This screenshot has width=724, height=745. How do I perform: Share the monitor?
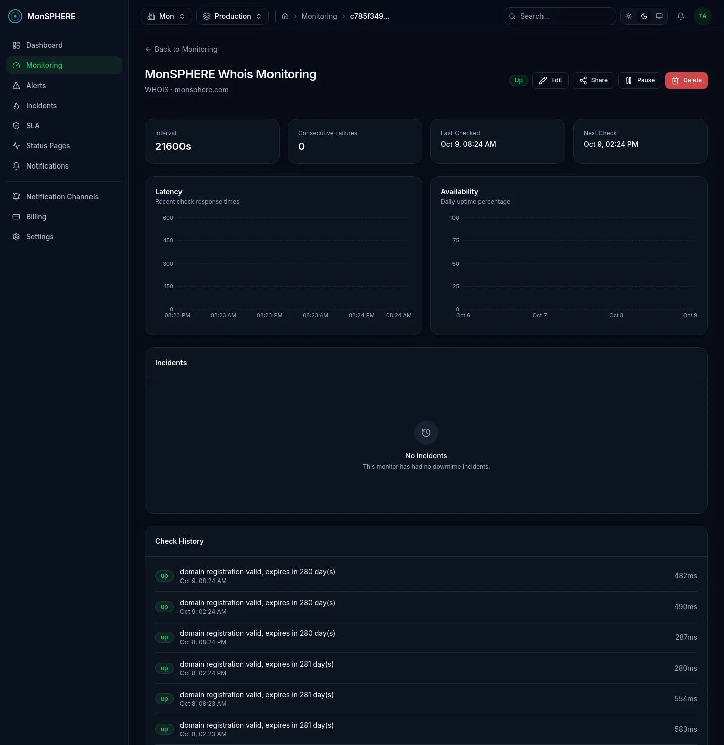pyautogui.click(x=593, y=80)
